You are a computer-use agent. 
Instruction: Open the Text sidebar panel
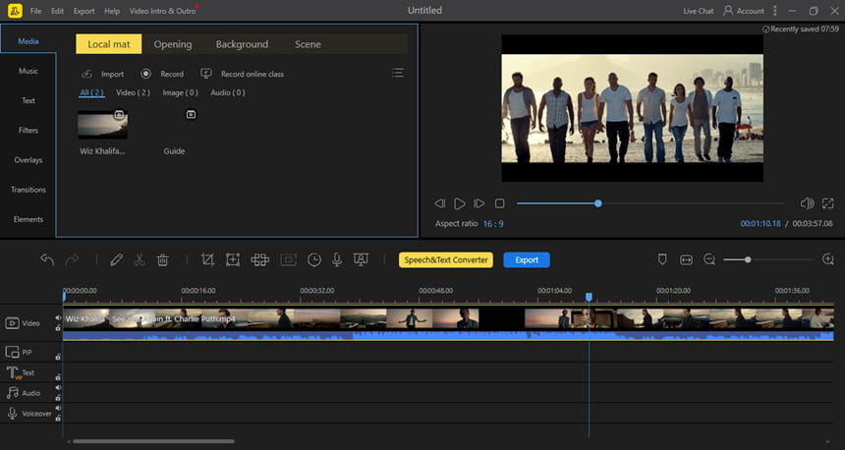point(28,100)
